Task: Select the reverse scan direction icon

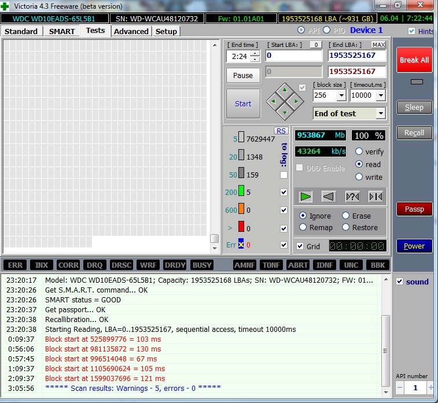Action: (329, 197)
